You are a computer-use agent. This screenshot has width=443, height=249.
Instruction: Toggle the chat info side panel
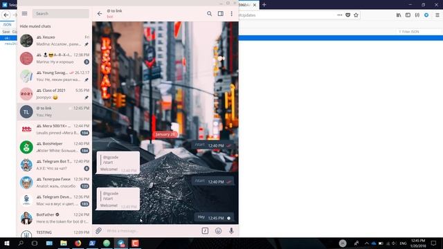coord(221,14)
